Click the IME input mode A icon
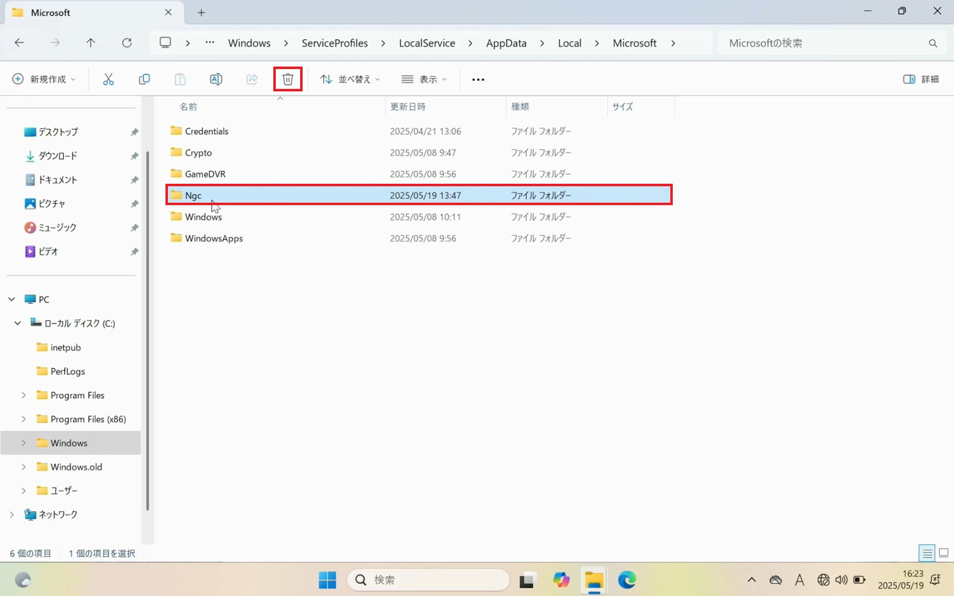 point(799,580)
